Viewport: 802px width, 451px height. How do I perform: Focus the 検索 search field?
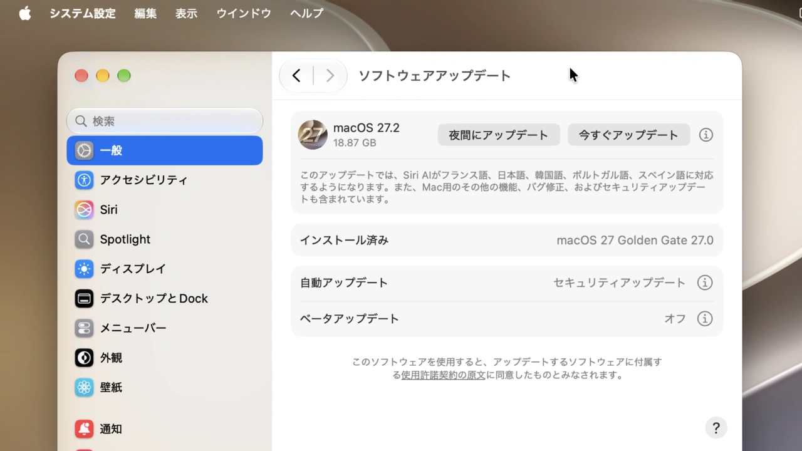click(x=165, y=121)
